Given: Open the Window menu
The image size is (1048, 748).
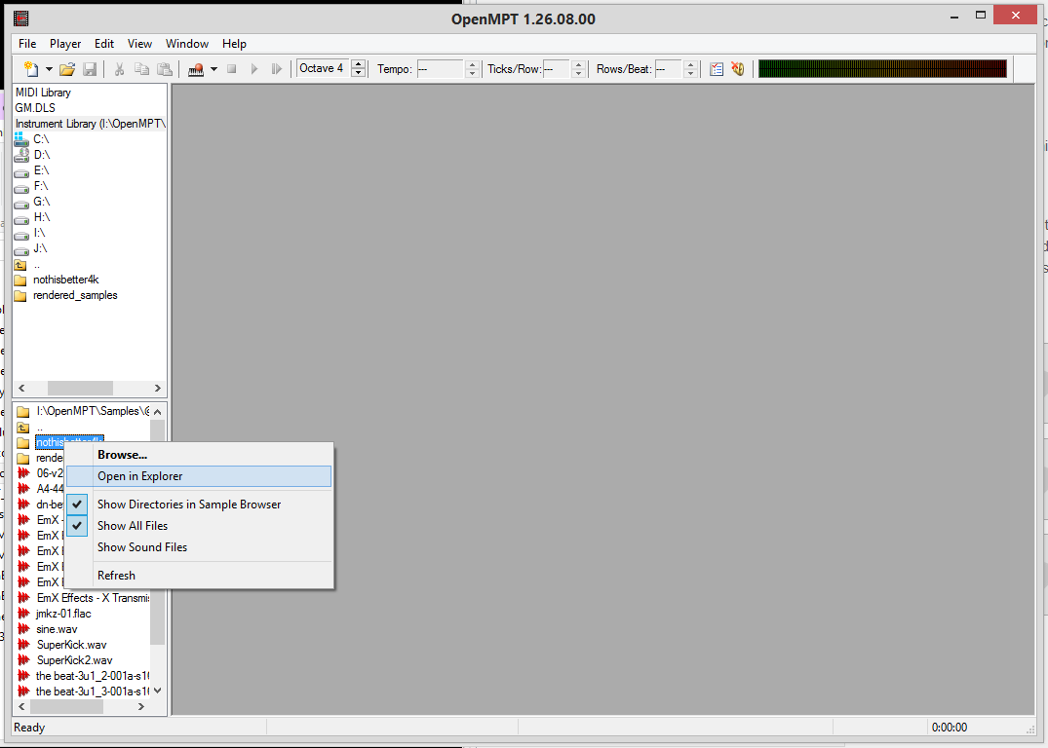Looking at the screenshot, I should click(x=187, y=44).
